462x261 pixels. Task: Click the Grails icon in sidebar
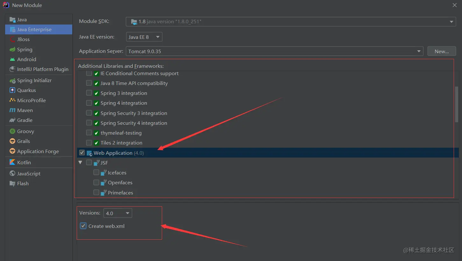pos(12,141)
